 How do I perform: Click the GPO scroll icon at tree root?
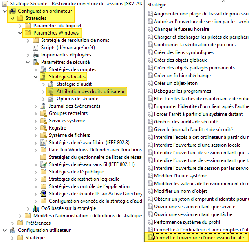pyautogui.click(x=5, y=4)
